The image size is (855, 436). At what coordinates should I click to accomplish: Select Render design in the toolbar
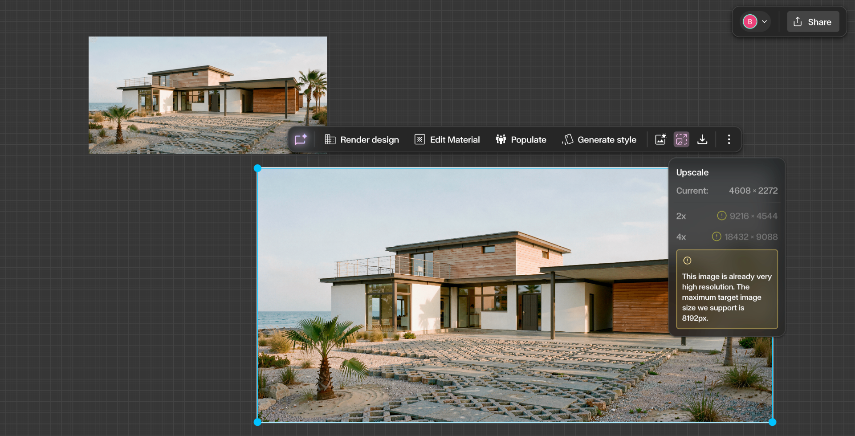click(362, 139)
